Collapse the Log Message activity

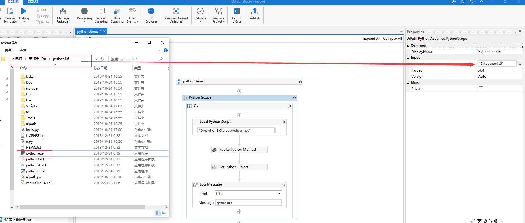point(284,185)
